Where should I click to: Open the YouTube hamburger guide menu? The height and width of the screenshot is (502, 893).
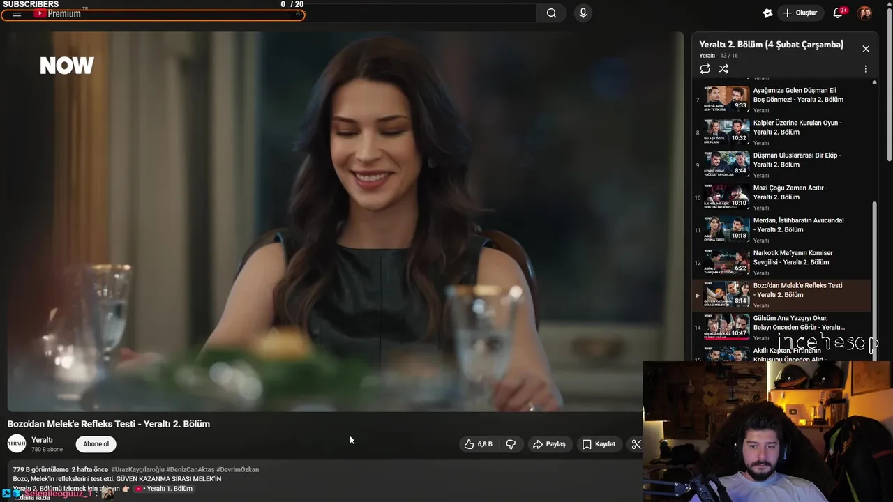(x=17, y=14)
